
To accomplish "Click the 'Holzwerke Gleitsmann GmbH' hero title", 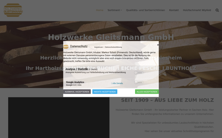I will tap(111, 37).
